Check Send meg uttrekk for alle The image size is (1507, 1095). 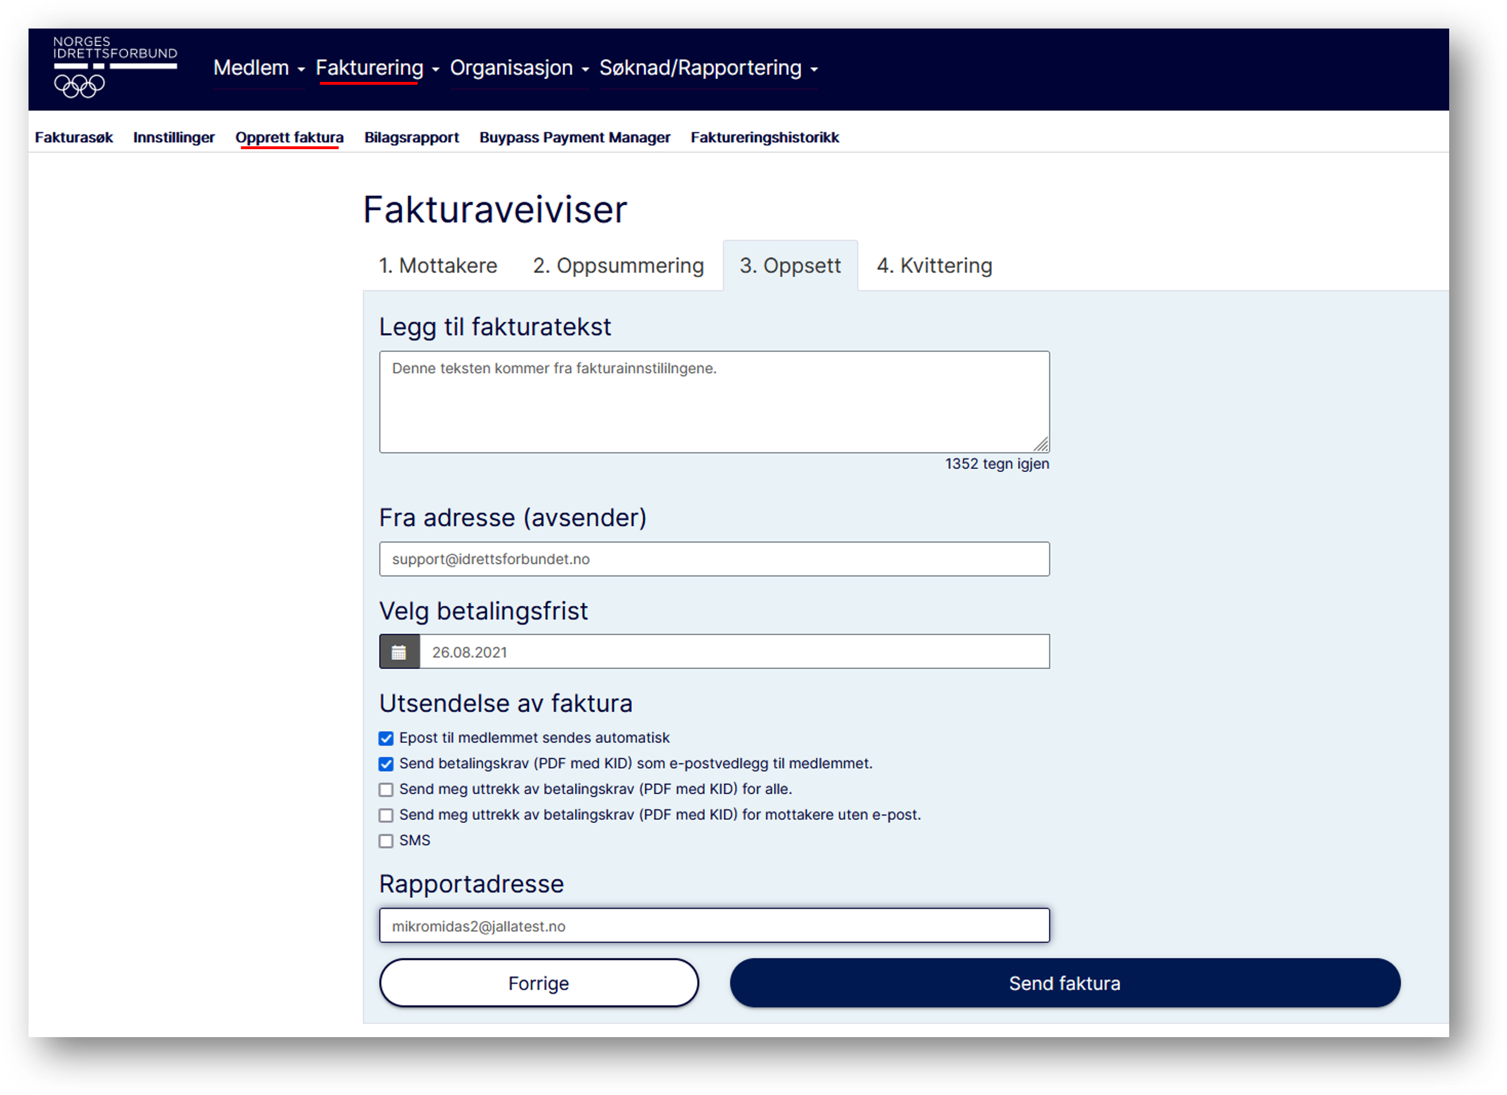(386, 790)
